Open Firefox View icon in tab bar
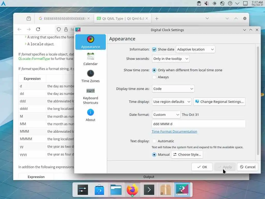This screenshot has height=199, width=265. pyautogui.click(x=29, y=18)
